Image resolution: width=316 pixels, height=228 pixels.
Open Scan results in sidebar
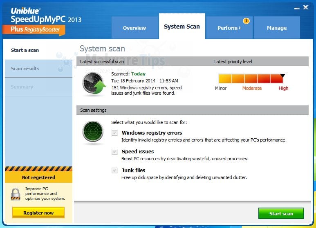[x=38, y=69]
